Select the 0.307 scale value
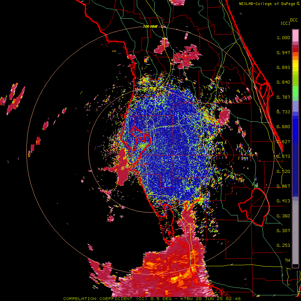This screenshot has width=301, height=301. [283, 231]
